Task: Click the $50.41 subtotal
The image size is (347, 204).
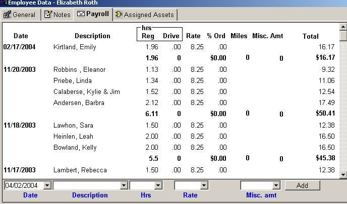Action: (325, 114)
